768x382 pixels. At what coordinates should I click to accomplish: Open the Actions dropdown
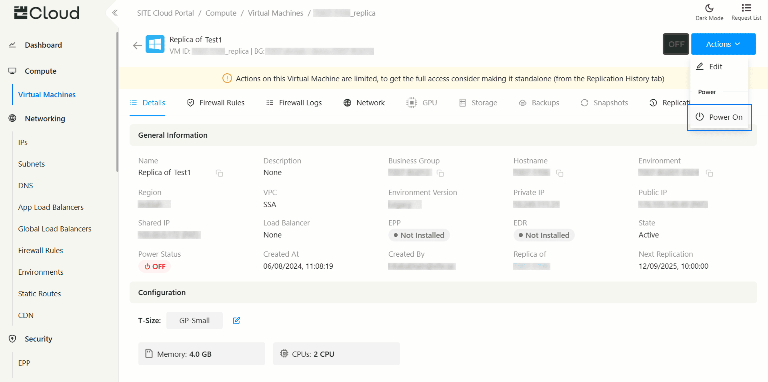tap(723, 44)
